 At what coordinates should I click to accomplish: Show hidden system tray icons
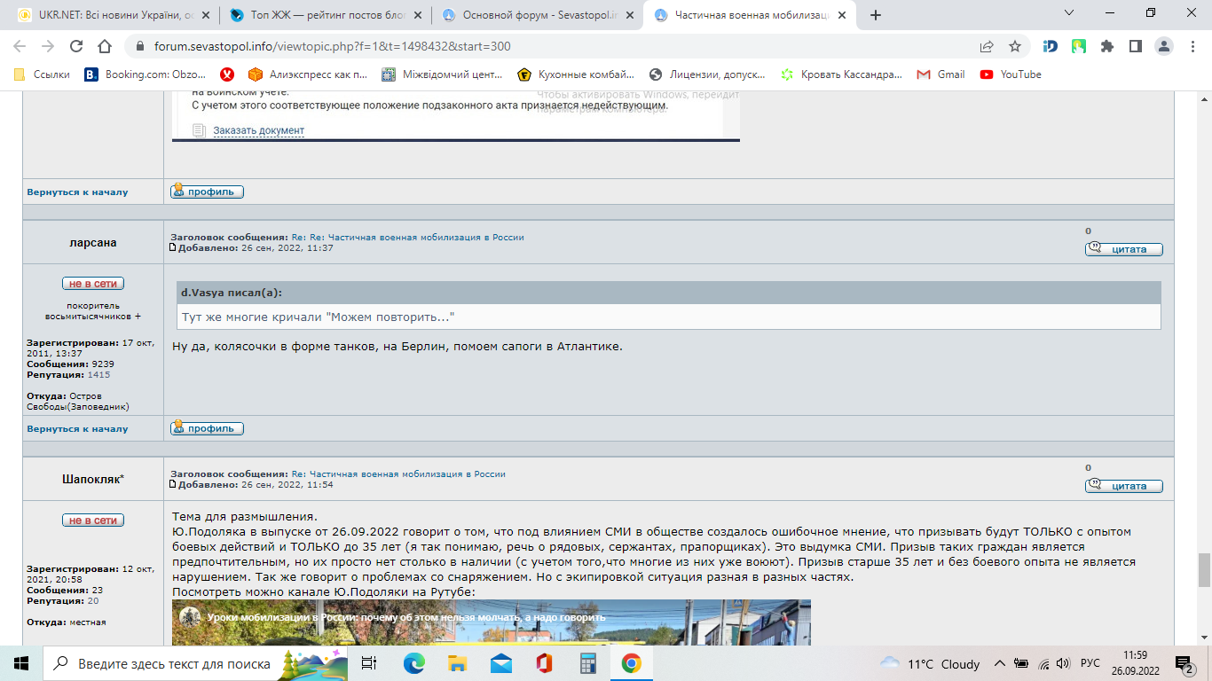point(1000,663)
